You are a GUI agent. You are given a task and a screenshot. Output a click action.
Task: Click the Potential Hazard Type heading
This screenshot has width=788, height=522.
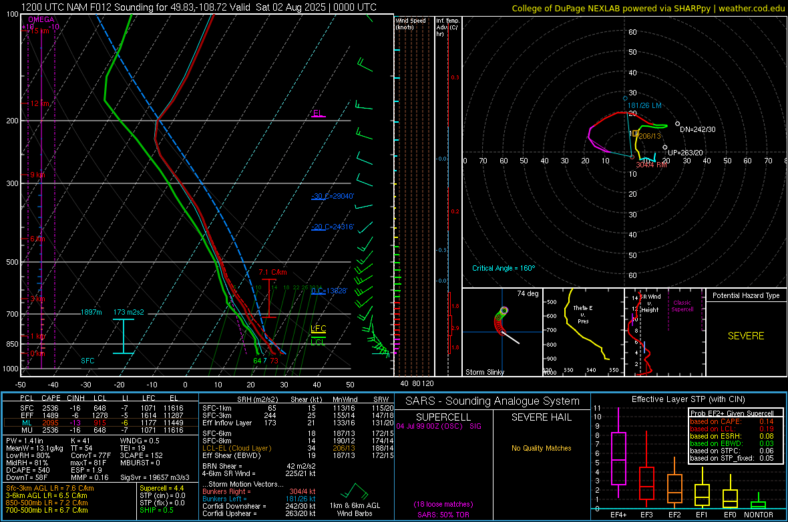tap(746, 295)
